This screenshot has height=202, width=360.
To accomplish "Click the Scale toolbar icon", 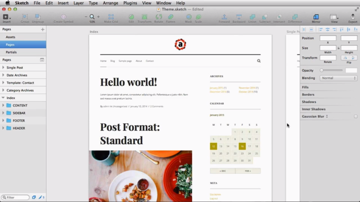I will pyautogui.click(x=198, y=18).
